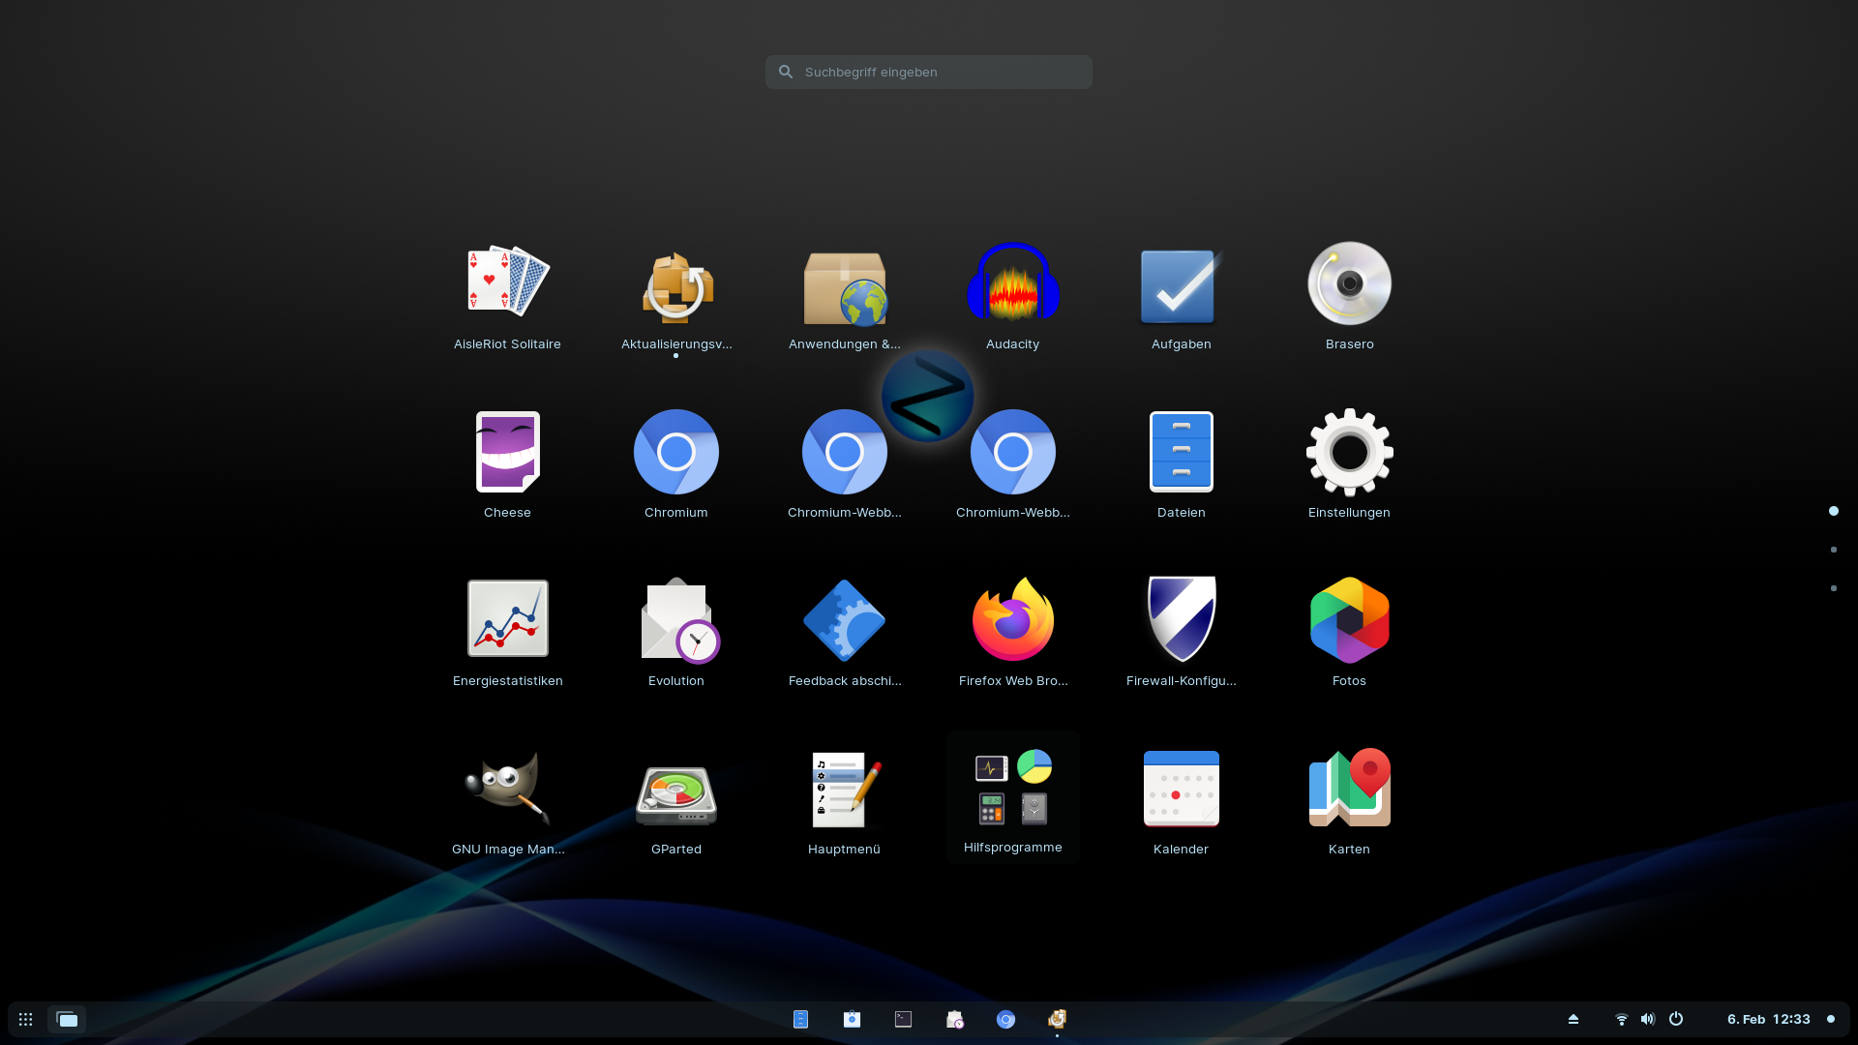The width and height of the screenshot is (1858, 1045).
Task: Launch Audacity audio editor
Action: click(x=1013, y=284)
